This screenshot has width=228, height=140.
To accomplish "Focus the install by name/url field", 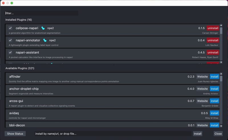I will tap(113, 134).
